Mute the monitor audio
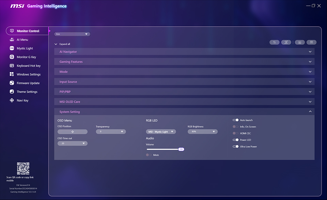This screenshot has width=327, height=200. pos(149,155)
